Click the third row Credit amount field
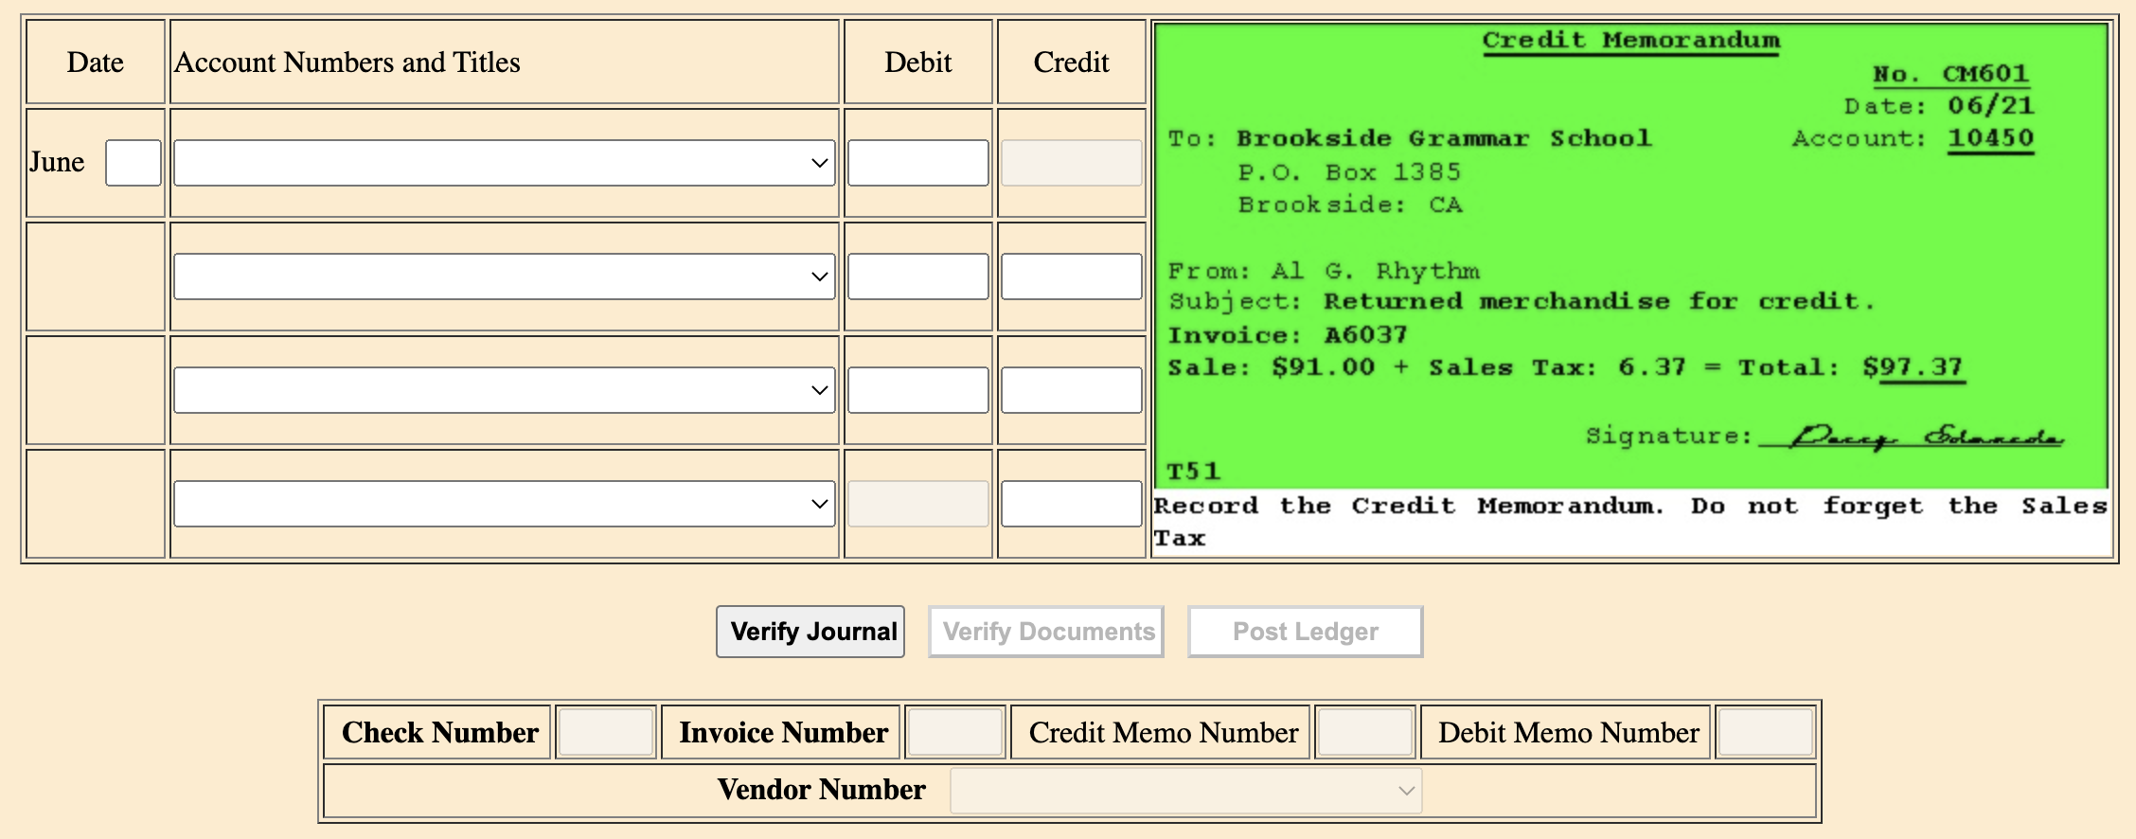This screenshot has width=2136, height=839. [x=1071, y=390]
